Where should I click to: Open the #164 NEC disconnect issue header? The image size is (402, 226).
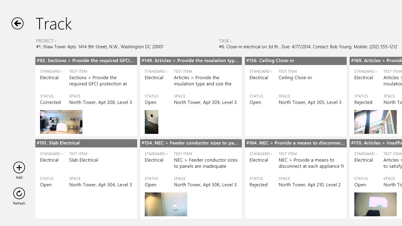click(295, 143)
